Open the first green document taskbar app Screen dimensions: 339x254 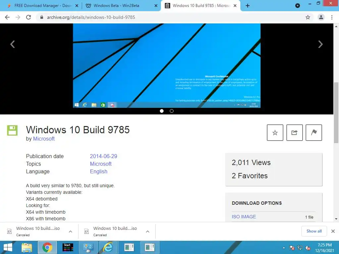(x=129, y=247)
